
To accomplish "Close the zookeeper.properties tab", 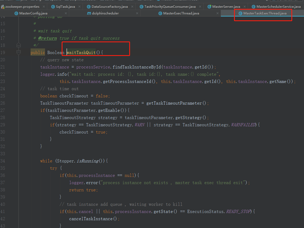I will [44, 7].
